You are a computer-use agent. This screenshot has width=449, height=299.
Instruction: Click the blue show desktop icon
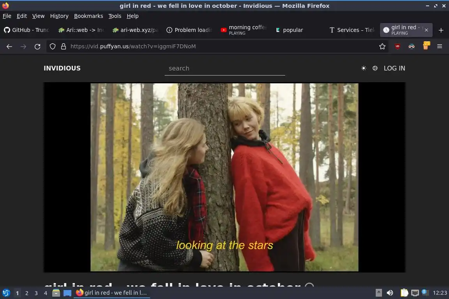coord(67,293)
